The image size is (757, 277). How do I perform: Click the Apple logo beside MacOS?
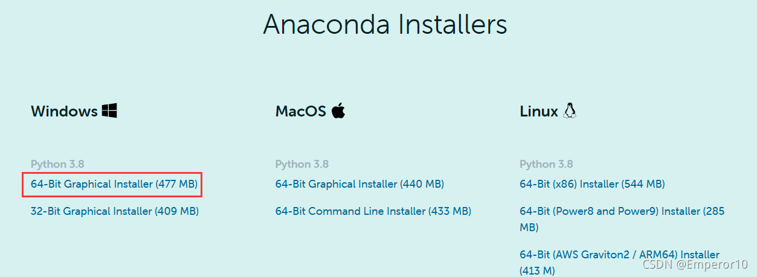coord(338,110)
